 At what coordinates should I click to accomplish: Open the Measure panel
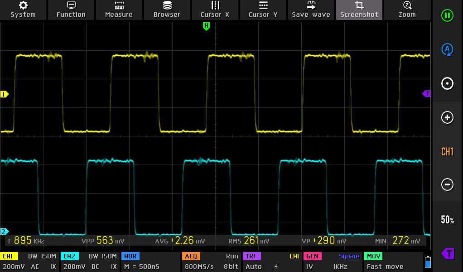pyautogui.click(x=119, y=10)
